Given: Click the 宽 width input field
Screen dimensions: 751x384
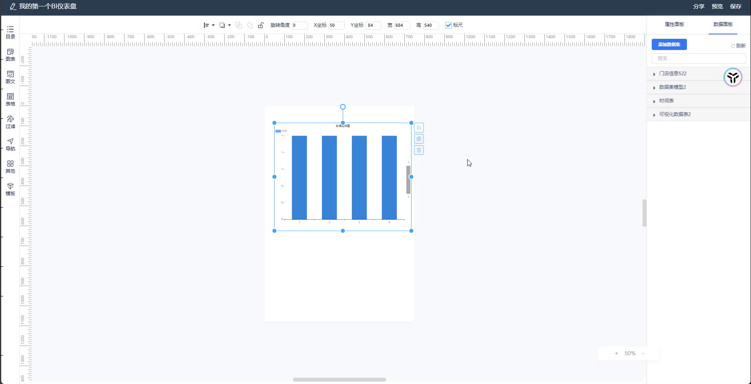Looking at the screenshot, I should (x=402, y=25).
